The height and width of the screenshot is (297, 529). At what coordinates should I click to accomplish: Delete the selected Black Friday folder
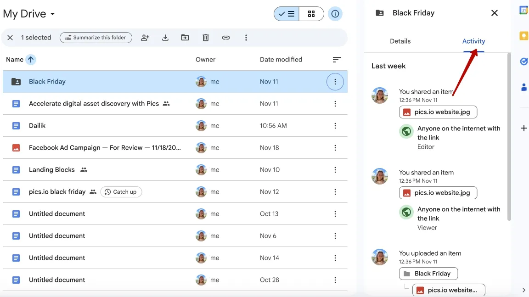tap(205, 37)
